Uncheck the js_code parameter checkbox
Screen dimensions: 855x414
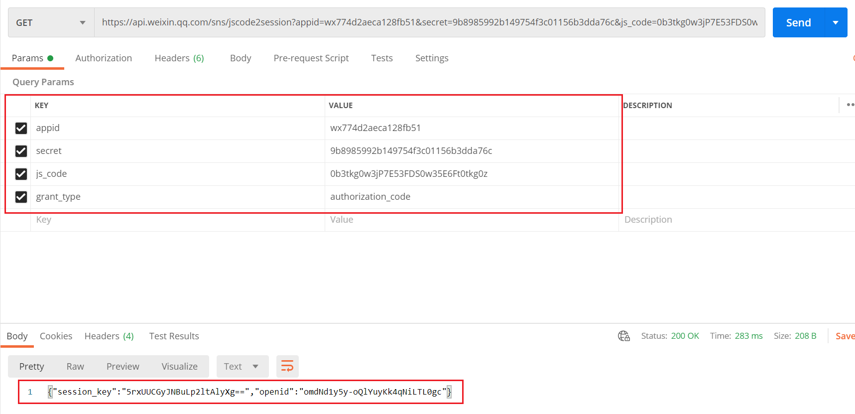tap(21, 174)
